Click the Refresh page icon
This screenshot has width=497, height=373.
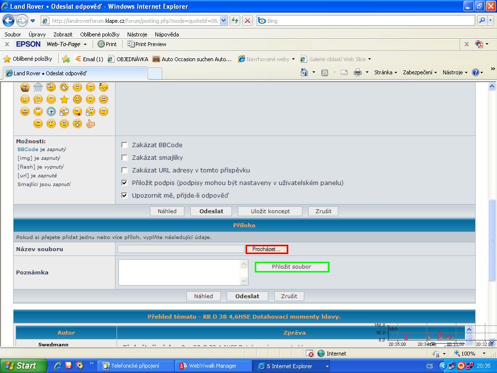235,21
